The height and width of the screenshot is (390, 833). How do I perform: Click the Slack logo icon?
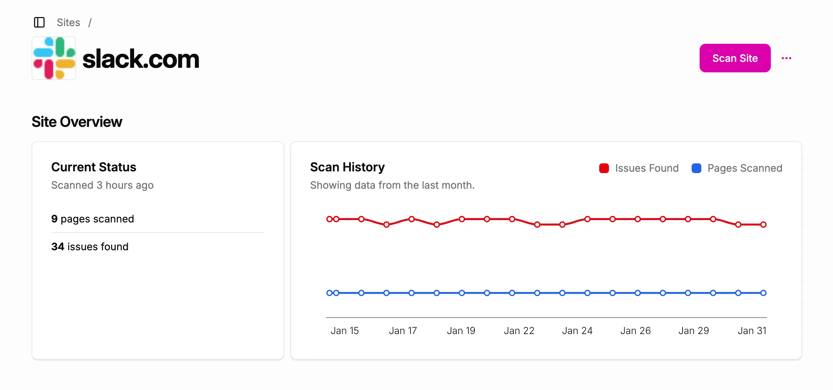54,58
